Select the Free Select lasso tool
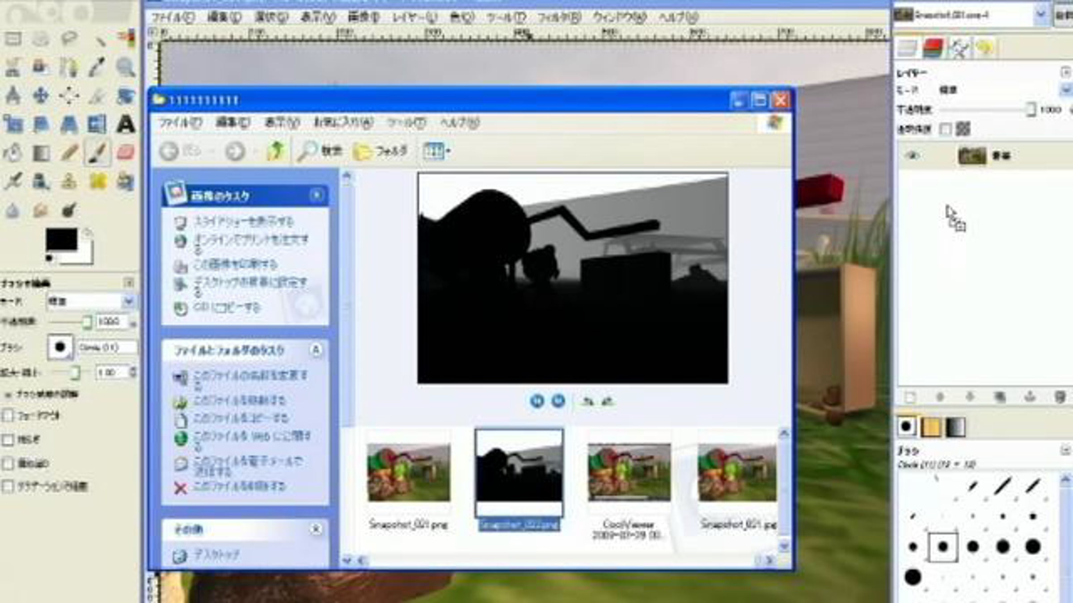Screen dimensions: 1073x603 click(x=69, y=39)
